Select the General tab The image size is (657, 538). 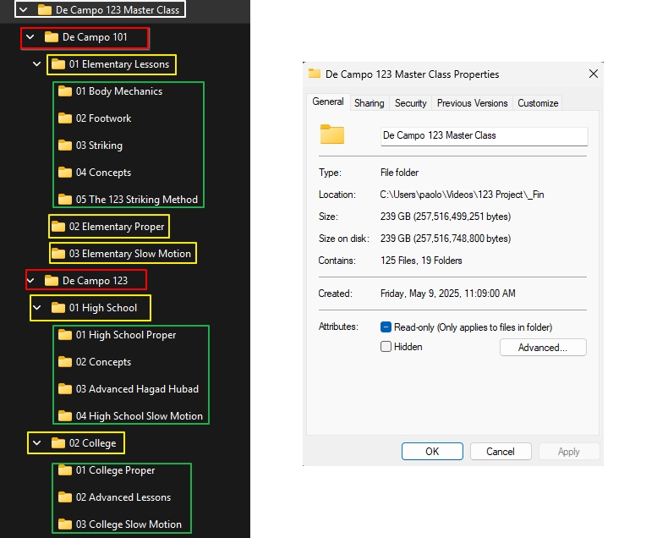(x=328, y=102)
